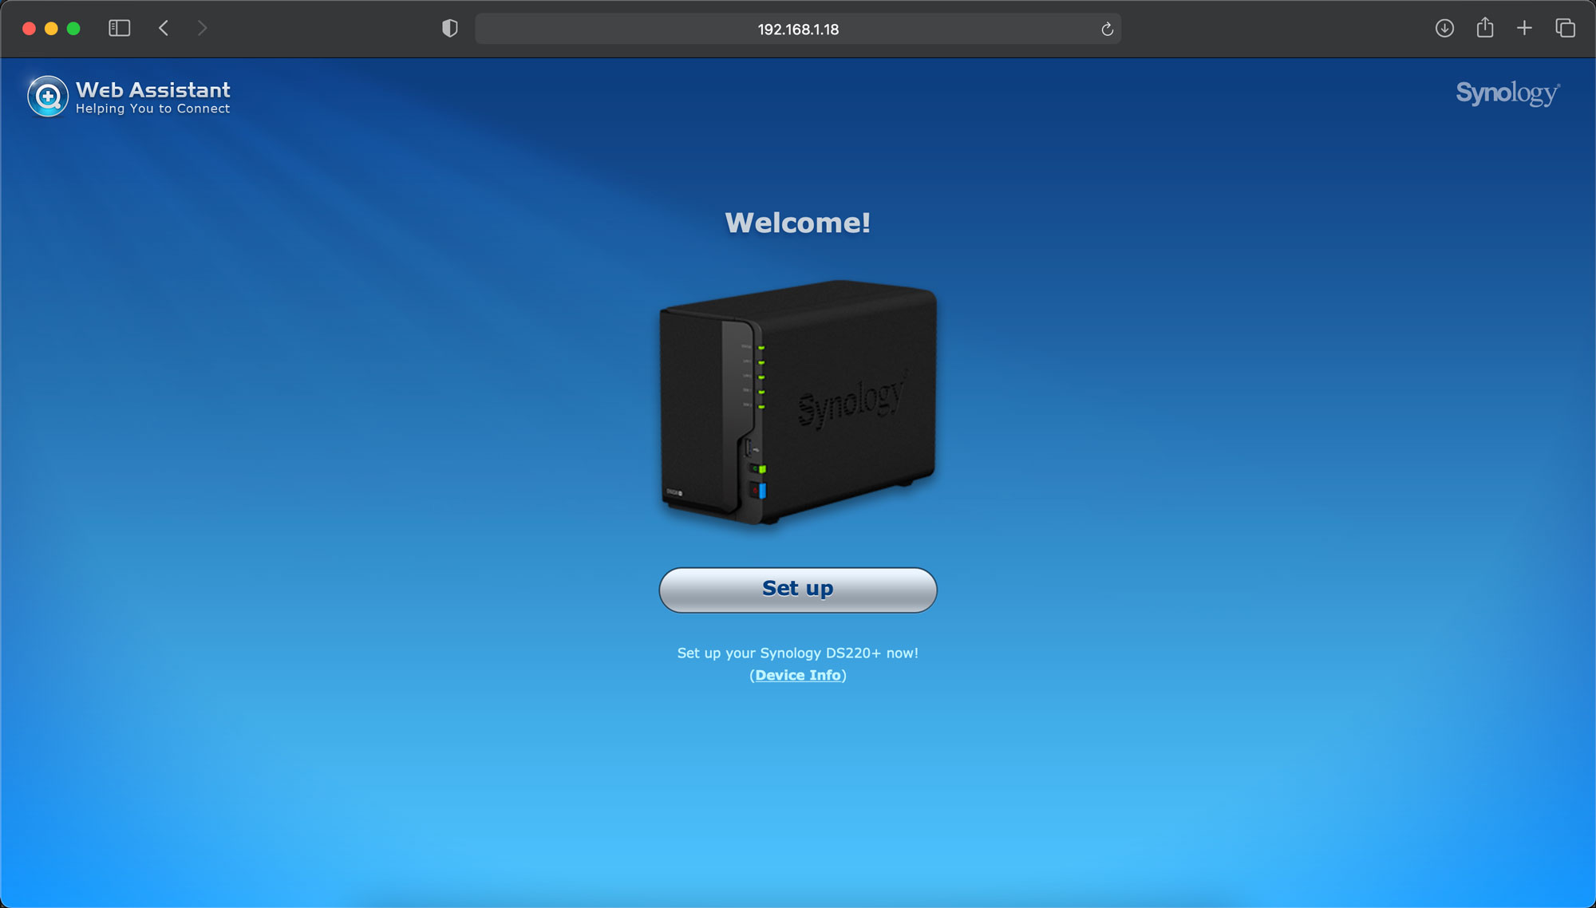Viewport: 1596px width, 908px height.
Task: Open the Device Info link
Action: pos(798,675)
